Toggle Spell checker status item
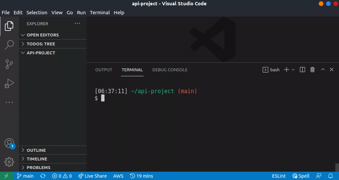Image resolution: width=339 pixels, height=180 pixels. 301,176
